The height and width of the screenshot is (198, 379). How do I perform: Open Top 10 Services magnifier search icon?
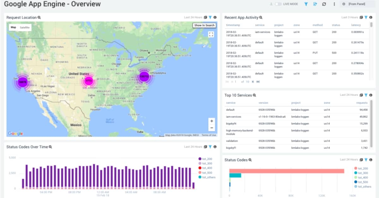254,95
